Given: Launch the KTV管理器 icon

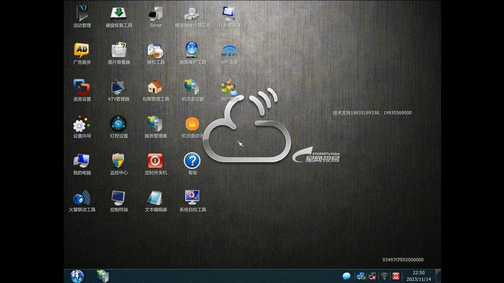Looking at the screenshot, I should tap(119, 88).
